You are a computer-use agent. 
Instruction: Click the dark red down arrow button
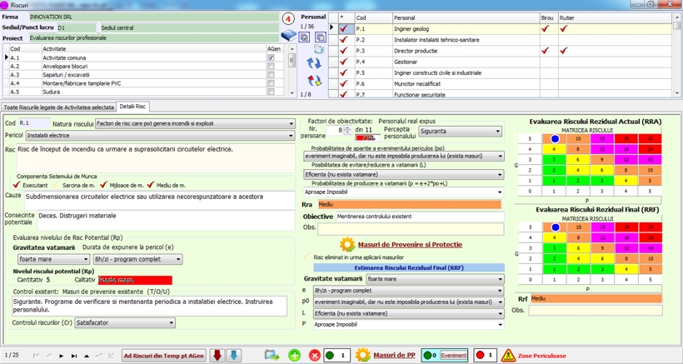pyautogui.click(x=217, y=356)
